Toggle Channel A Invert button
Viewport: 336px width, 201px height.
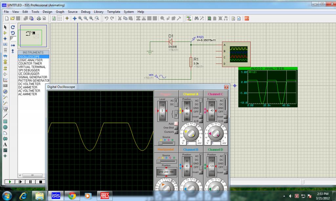[x=200, y=117]
